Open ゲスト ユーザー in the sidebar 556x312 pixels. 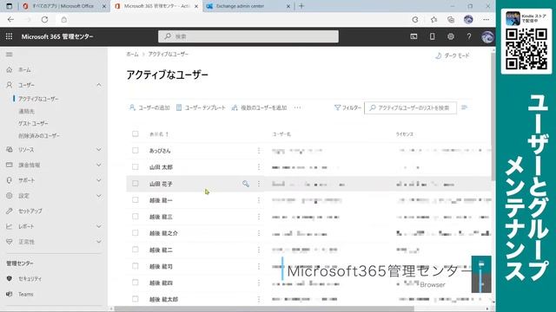coord(33,123)
